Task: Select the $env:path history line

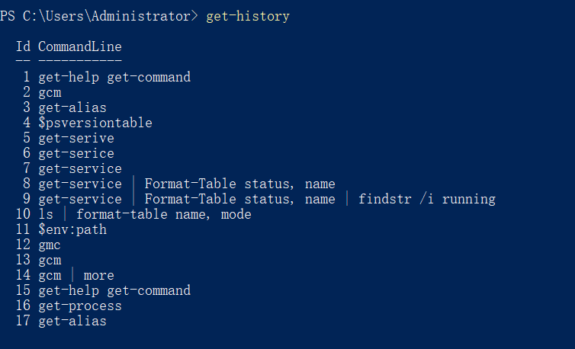Action: click(72, 229)
